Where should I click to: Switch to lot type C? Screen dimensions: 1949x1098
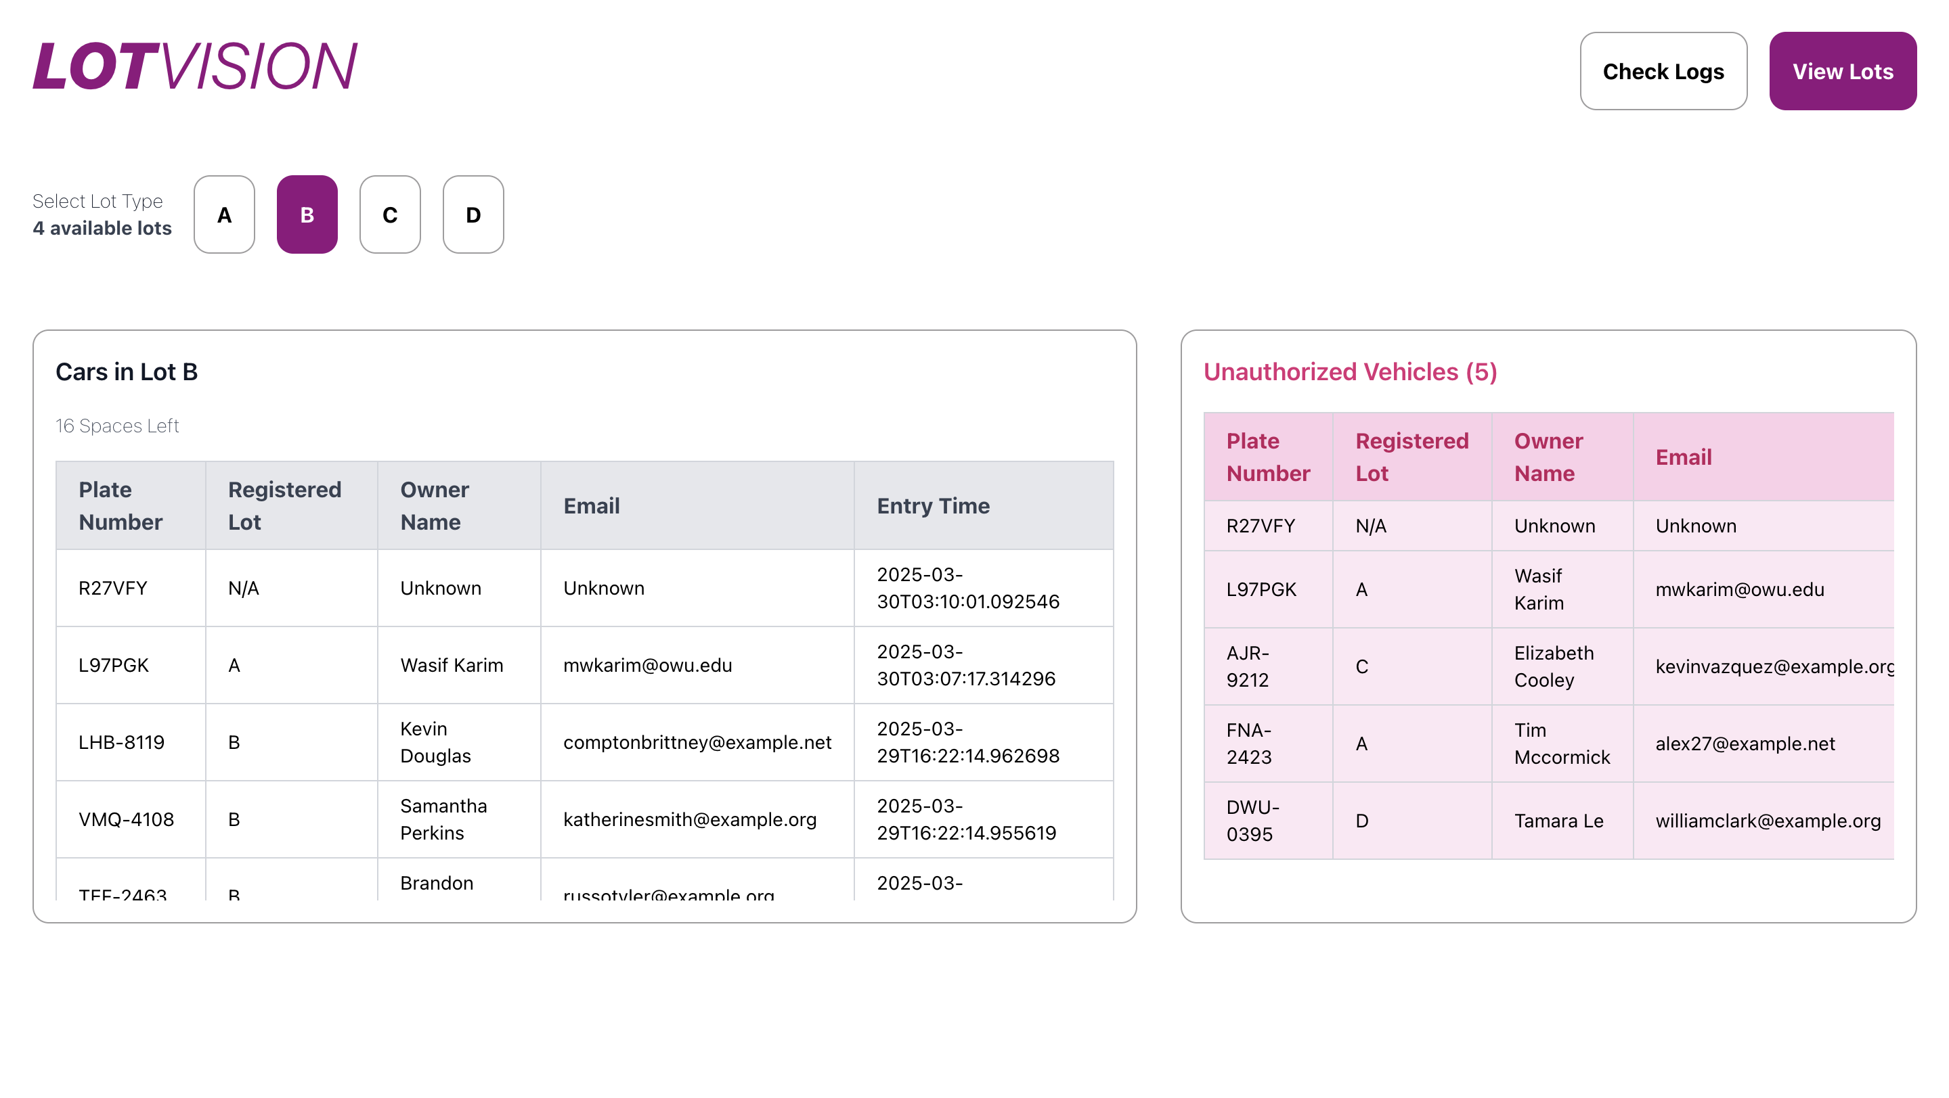(x=390, y=214)
